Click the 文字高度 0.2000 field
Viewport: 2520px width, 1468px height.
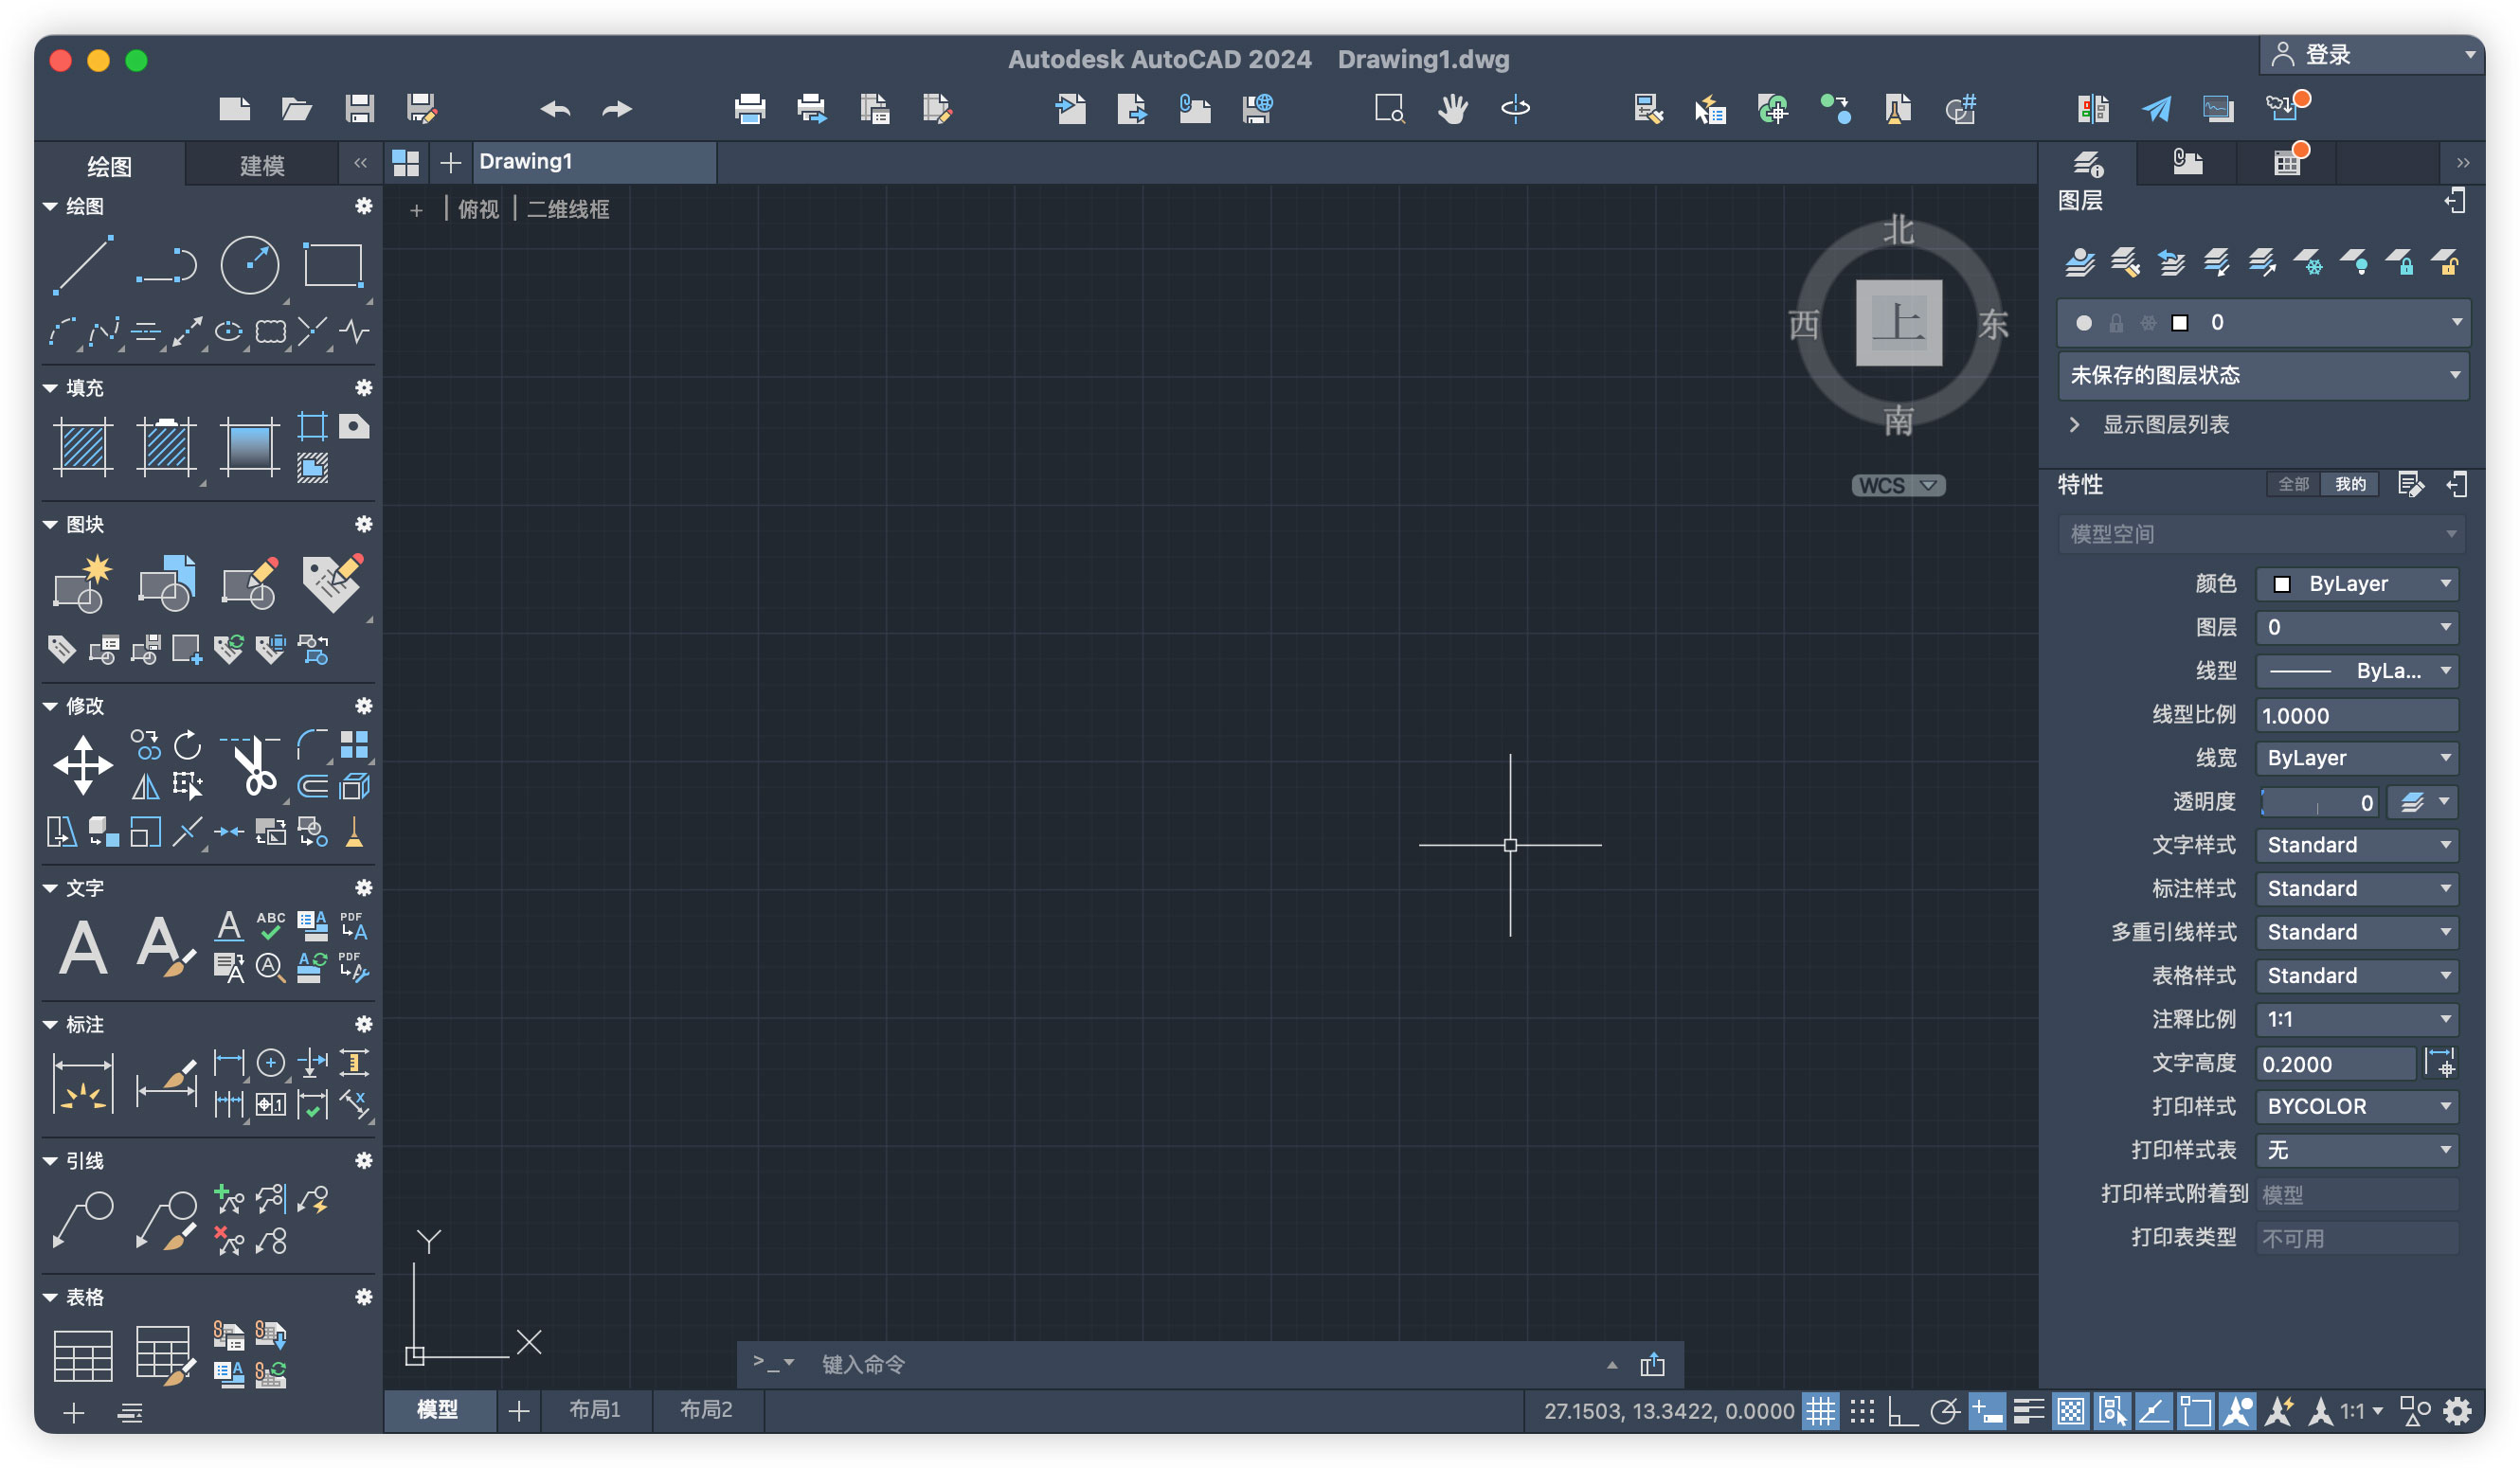coord(2336,1063)
